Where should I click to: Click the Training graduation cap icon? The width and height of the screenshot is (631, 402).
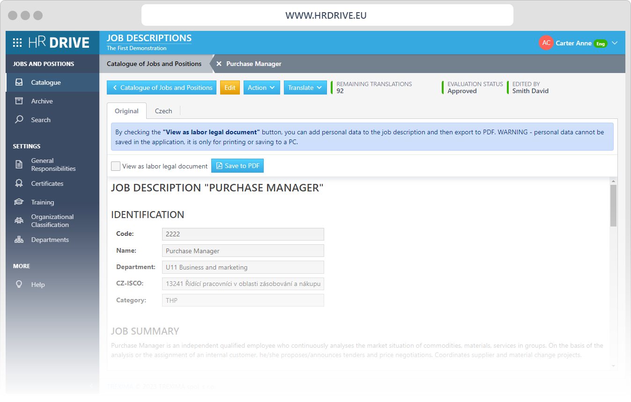(19, 202)
